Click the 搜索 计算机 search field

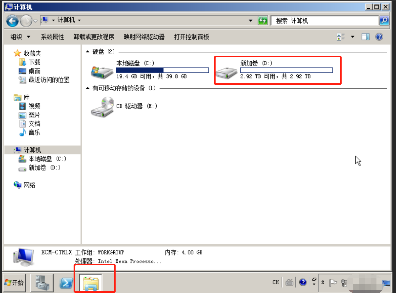pos(325,21)
